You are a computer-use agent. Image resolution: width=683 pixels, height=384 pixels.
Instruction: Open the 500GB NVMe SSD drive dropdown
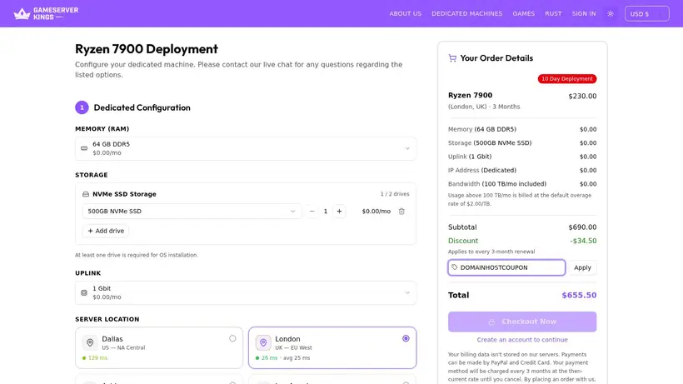(x=192, y=211)
